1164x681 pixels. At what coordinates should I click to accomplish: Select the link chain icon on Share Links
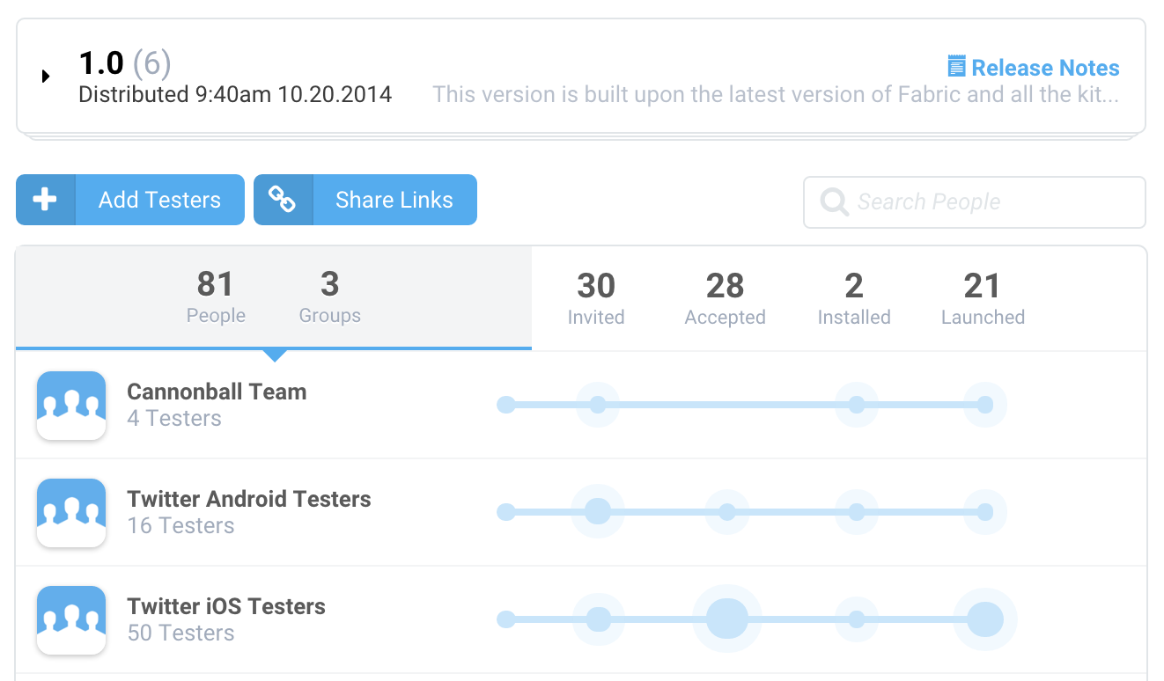coord(284,199)
